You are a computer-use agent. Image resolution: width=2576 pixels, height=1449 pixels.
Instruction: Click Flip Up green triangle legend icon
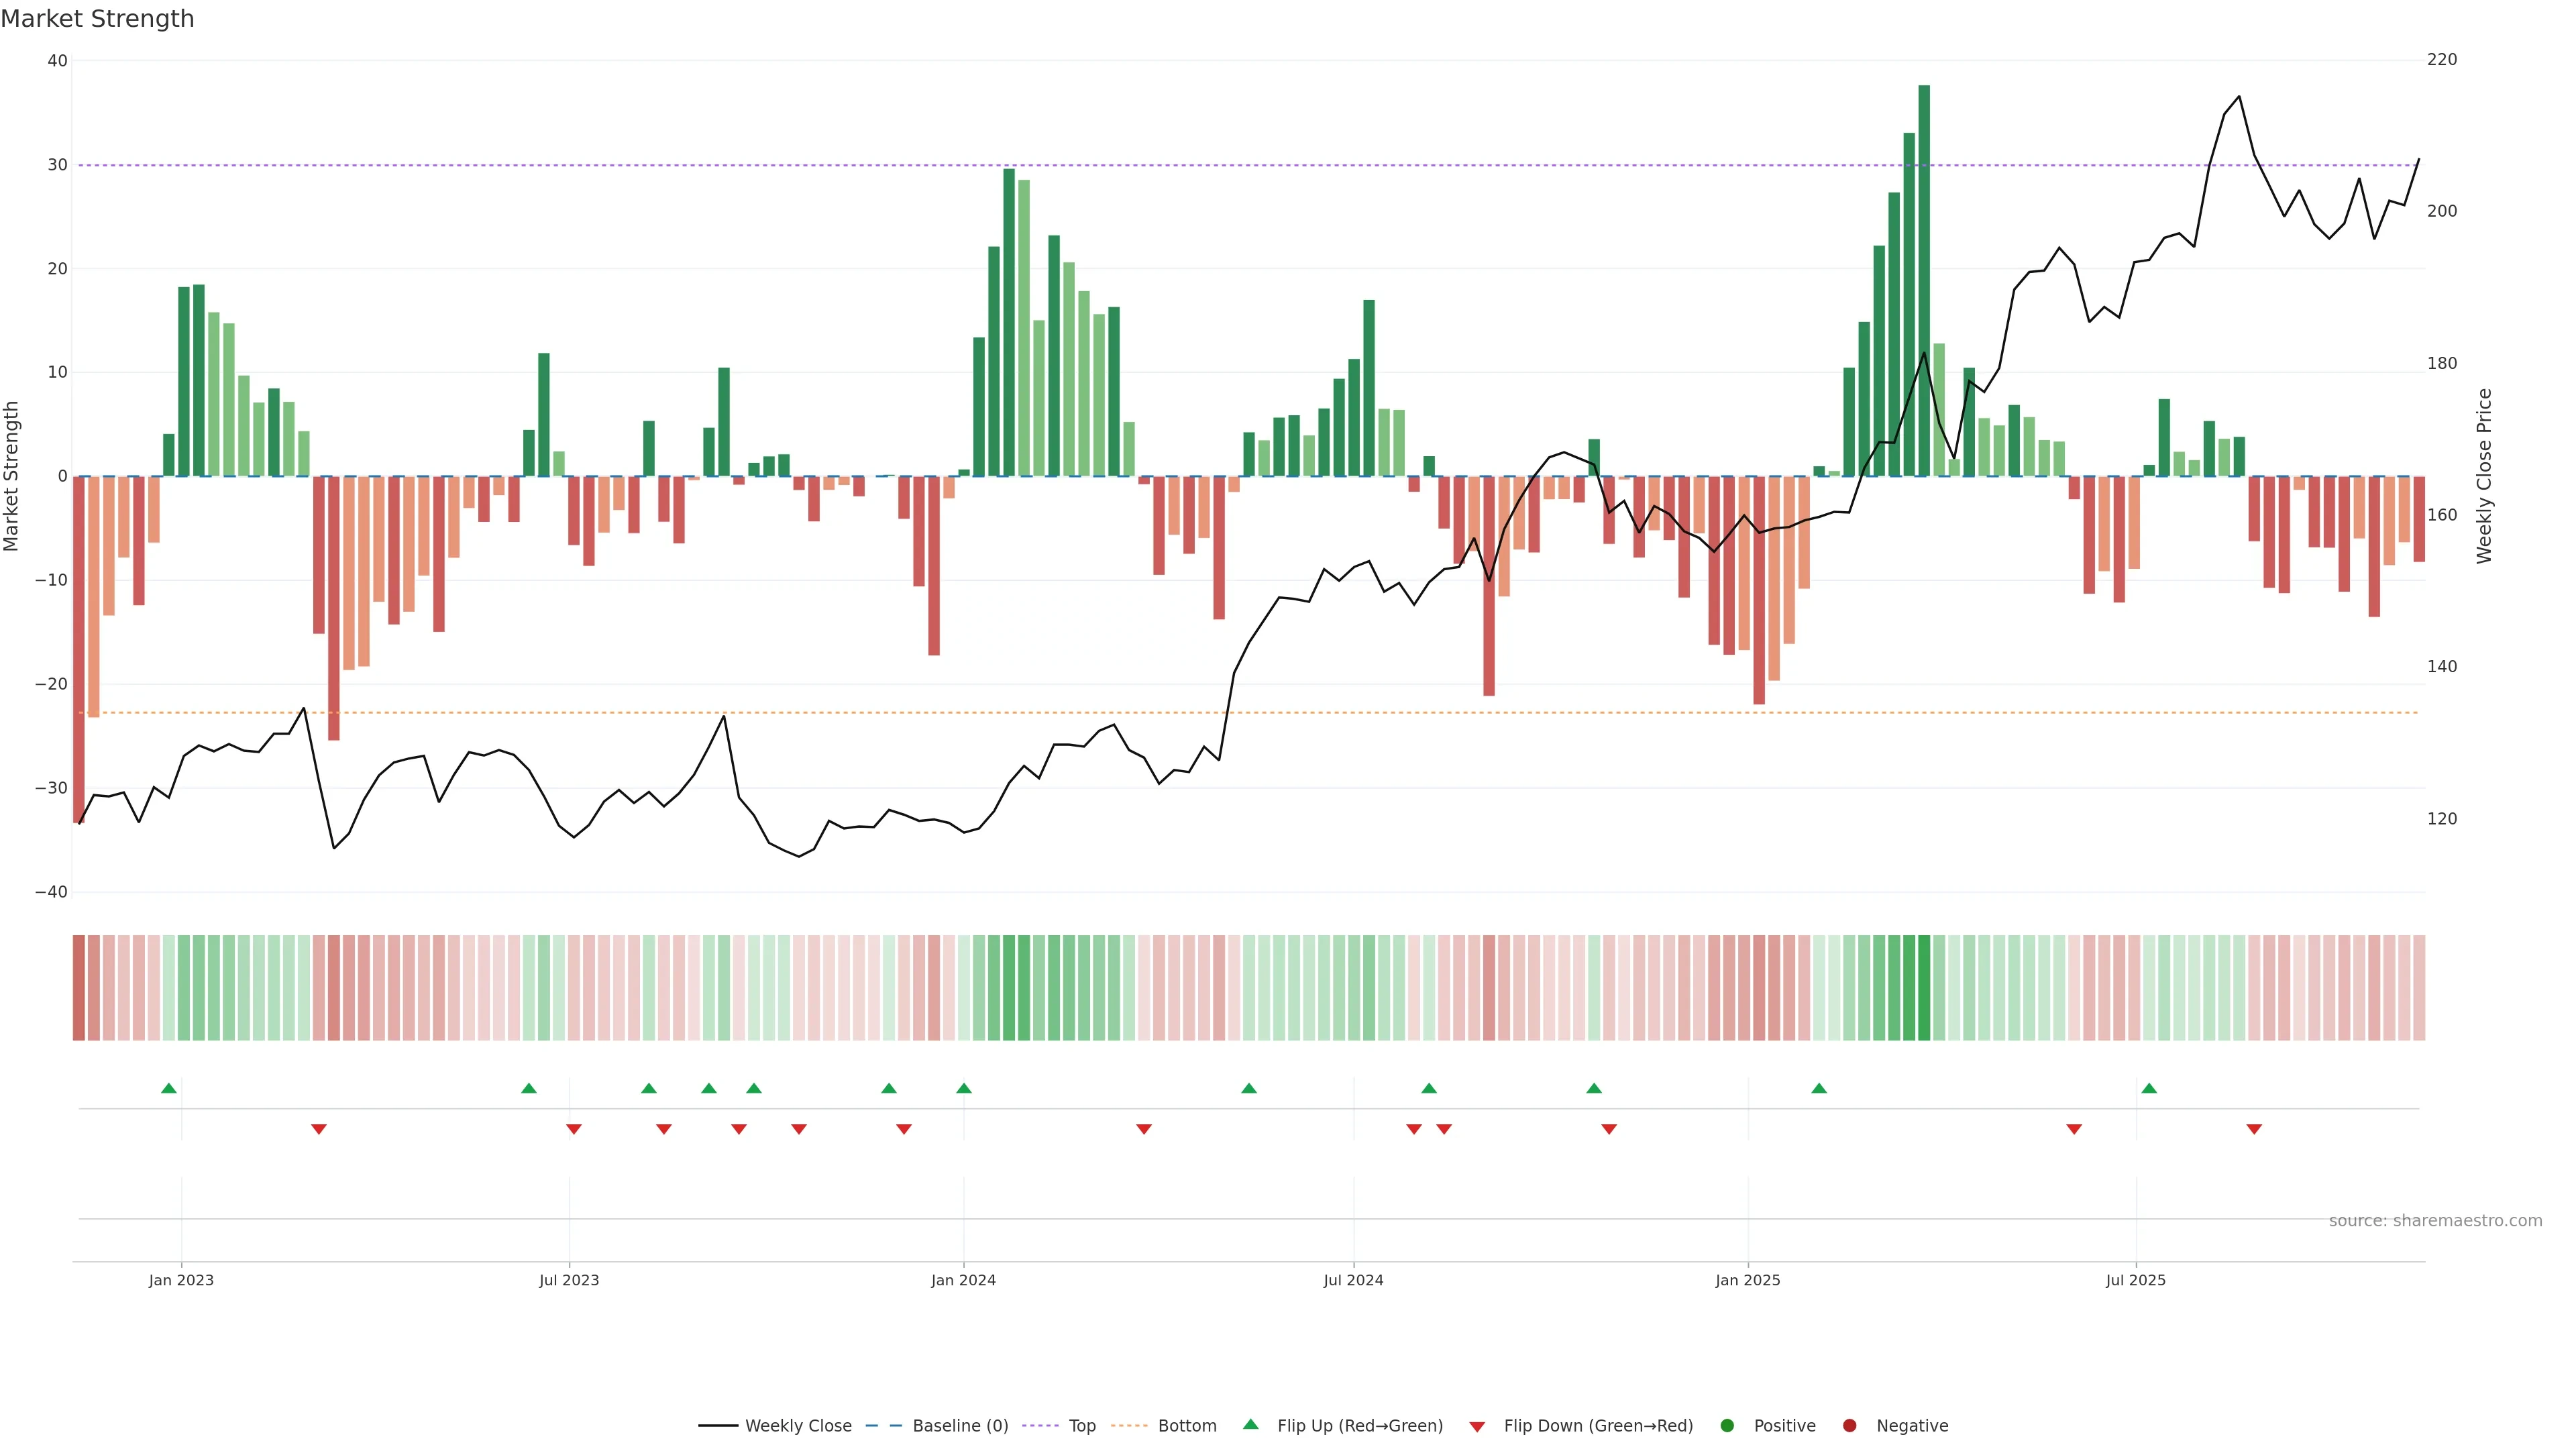(x=1250, y=1425)
